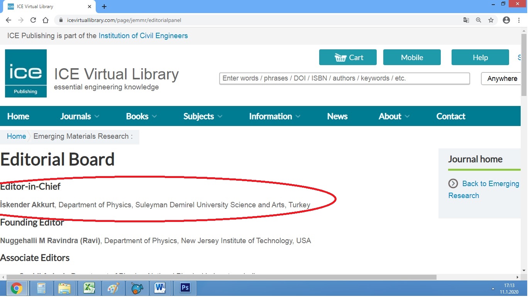The width and height of the screenshot is (528, 299).
Task: Open Chrome's three-dot menu
Action: point(519,20)
